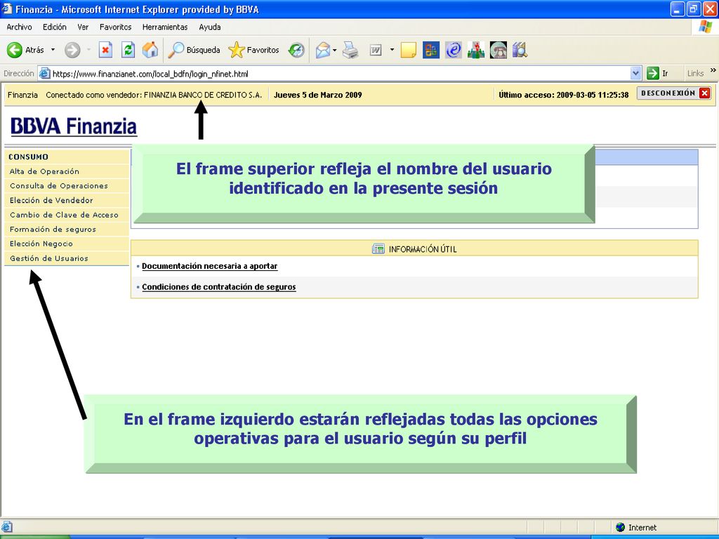
Task: Click 'FINANZIA BANCO DE CREDITO S.A.' text
Action: click(203, 95)
